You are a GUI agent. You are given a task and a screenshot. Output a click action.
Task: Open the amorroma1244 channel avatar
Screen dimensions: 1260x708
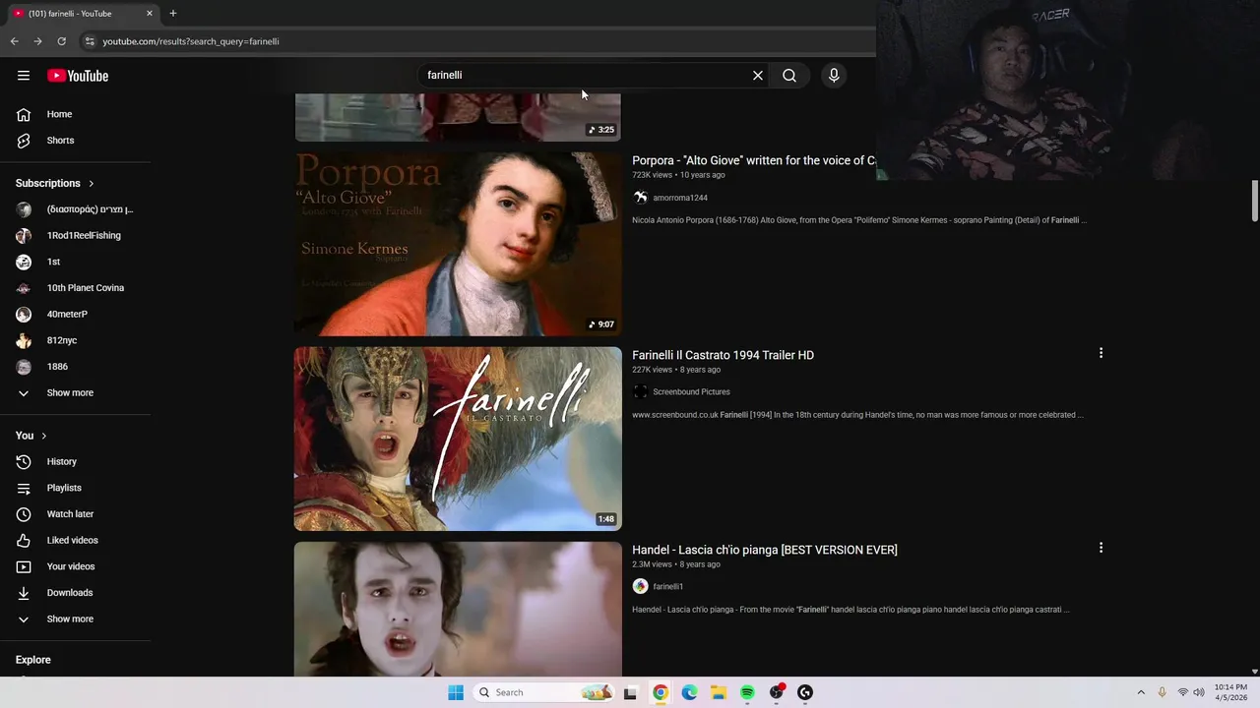(x=640, y=198)
